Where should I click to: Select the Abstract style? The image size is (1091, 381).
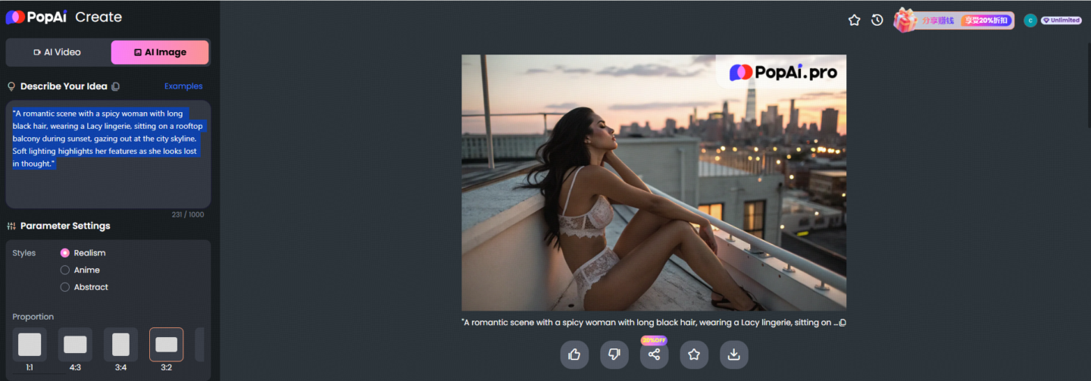click(84, 287)
